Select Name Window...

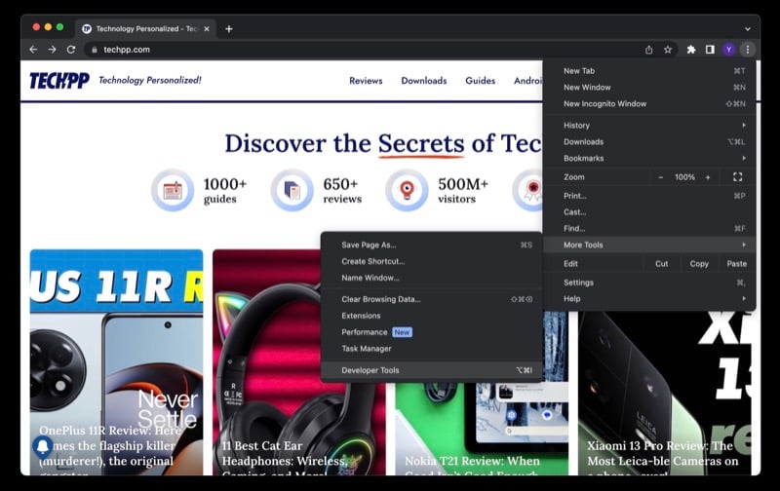point(431,278)
